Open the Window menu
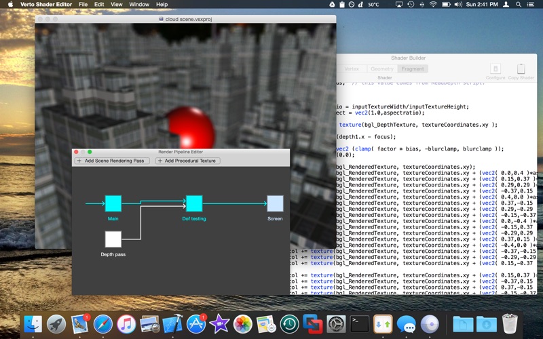 click(139, 5)
